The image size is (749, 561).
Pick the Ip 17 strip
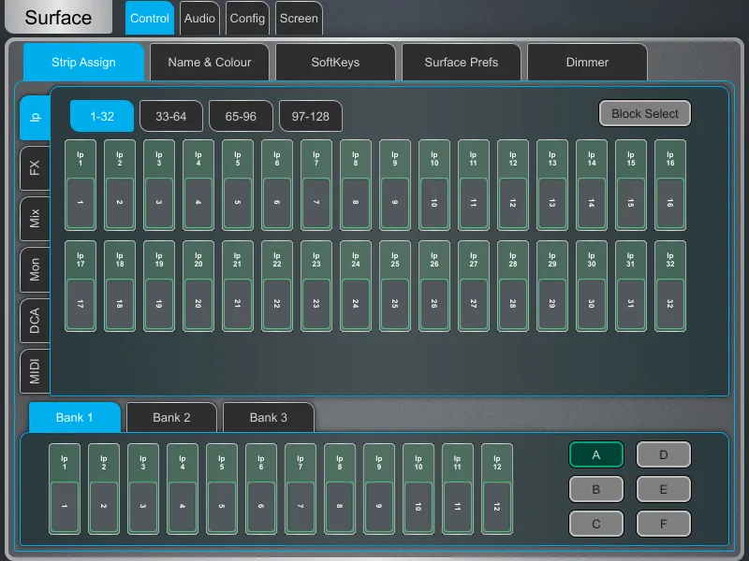[81, 286]
